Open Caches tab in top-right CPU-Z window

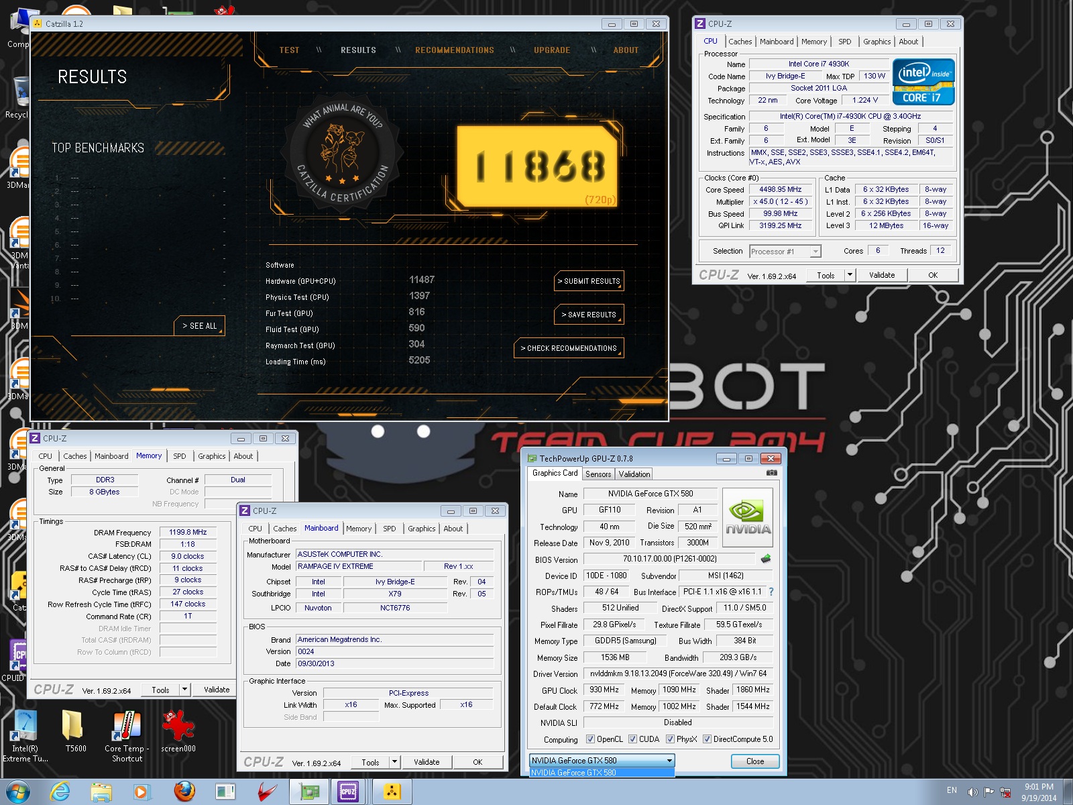740,42
